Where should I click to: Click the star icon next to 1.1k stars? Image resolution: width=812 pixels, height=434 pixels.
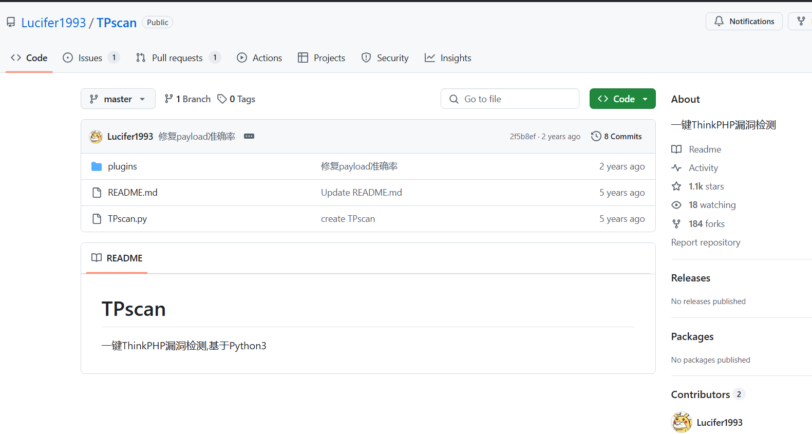click(676, 186)
